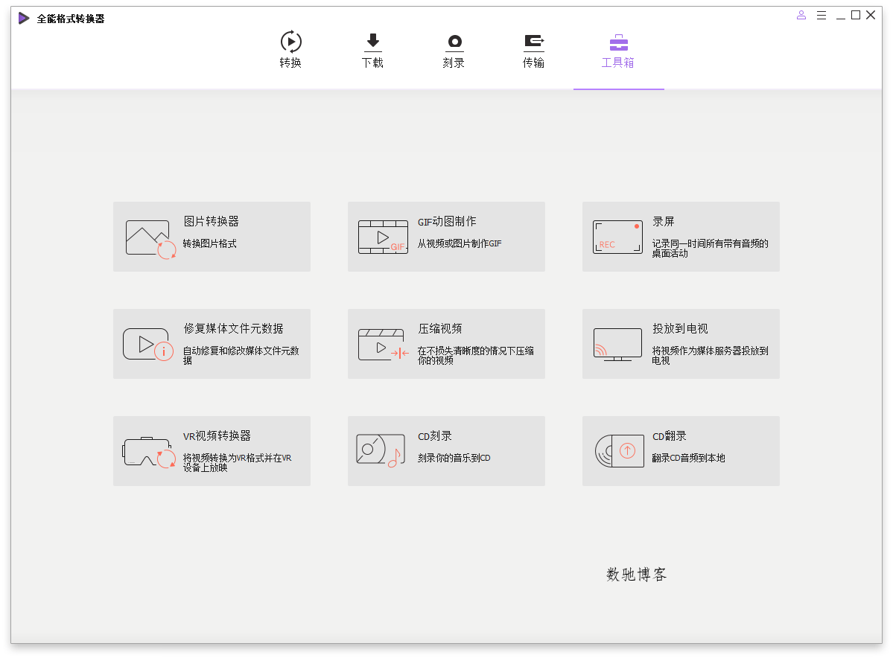The height and width of the screenshot is (661, 893).
Task: Click the GIF动图制作 film strip icon
Action: pos(384,237)
